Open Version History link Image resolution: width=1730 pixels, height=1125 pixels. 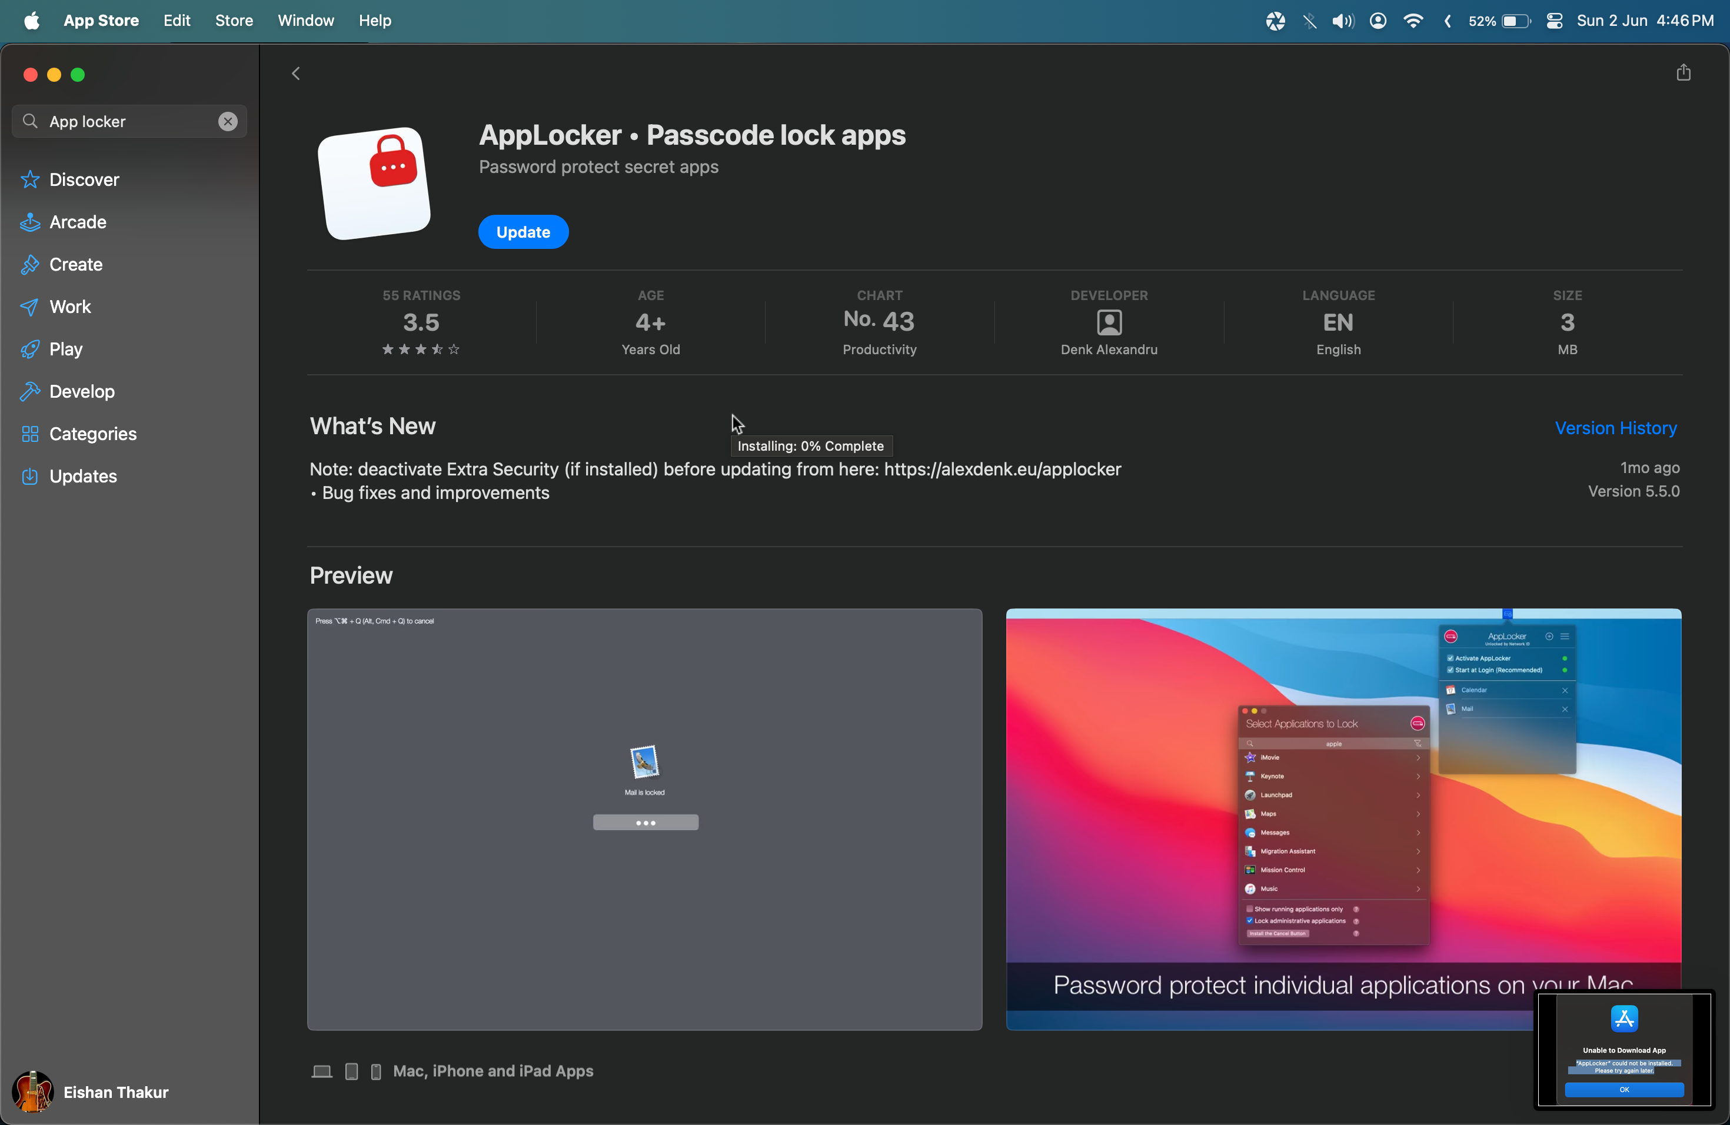click(1615, 428)
